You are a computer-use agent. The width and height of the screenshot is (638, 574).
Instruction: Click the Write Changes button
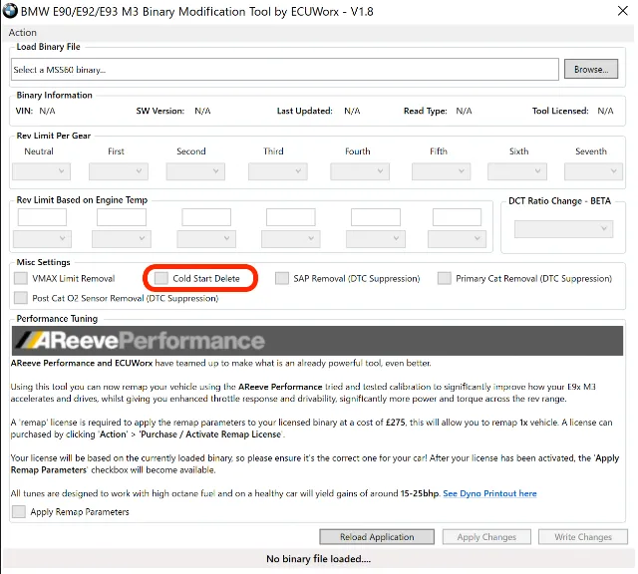point(583,537)
